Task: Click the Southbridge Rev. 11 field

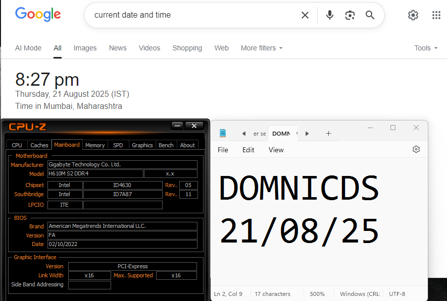Action: click(x=188, y=194)
